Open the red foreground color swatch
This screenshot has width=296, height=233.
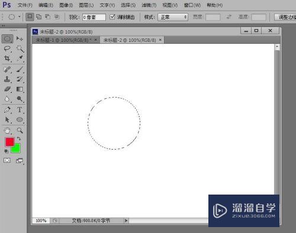[x=9, y=142]
